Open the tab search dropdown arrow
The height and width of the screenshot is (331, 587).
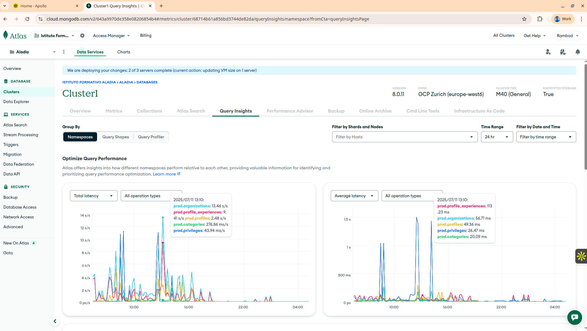pos(5,6)
